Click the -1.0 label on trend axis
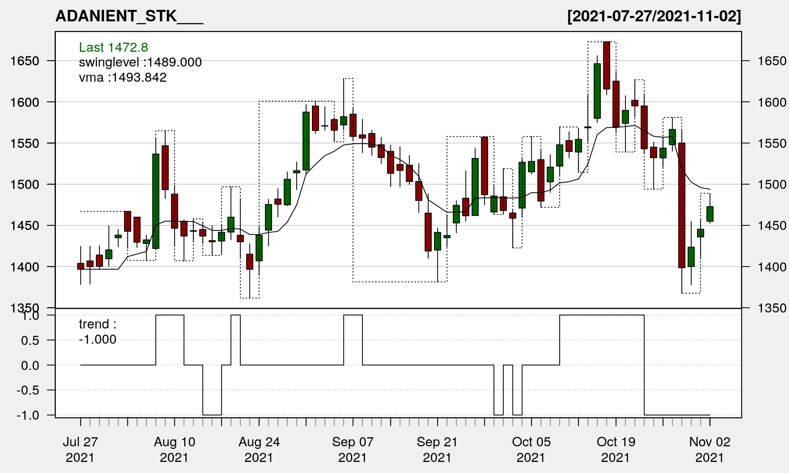The height and width of the screenshot is (473, 789). pos(28,415)
